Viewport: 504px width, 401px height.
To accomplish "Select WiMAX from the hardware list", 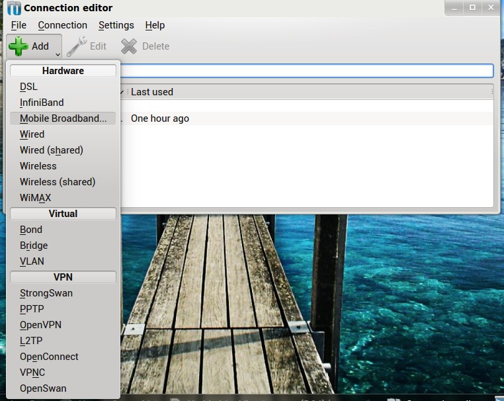I will pyautogui.click(x=35, y=198).
